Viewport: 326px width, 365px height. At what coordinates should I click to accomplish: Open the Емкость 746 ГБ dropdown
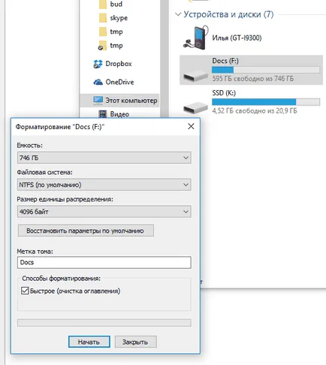pos(104,158)
